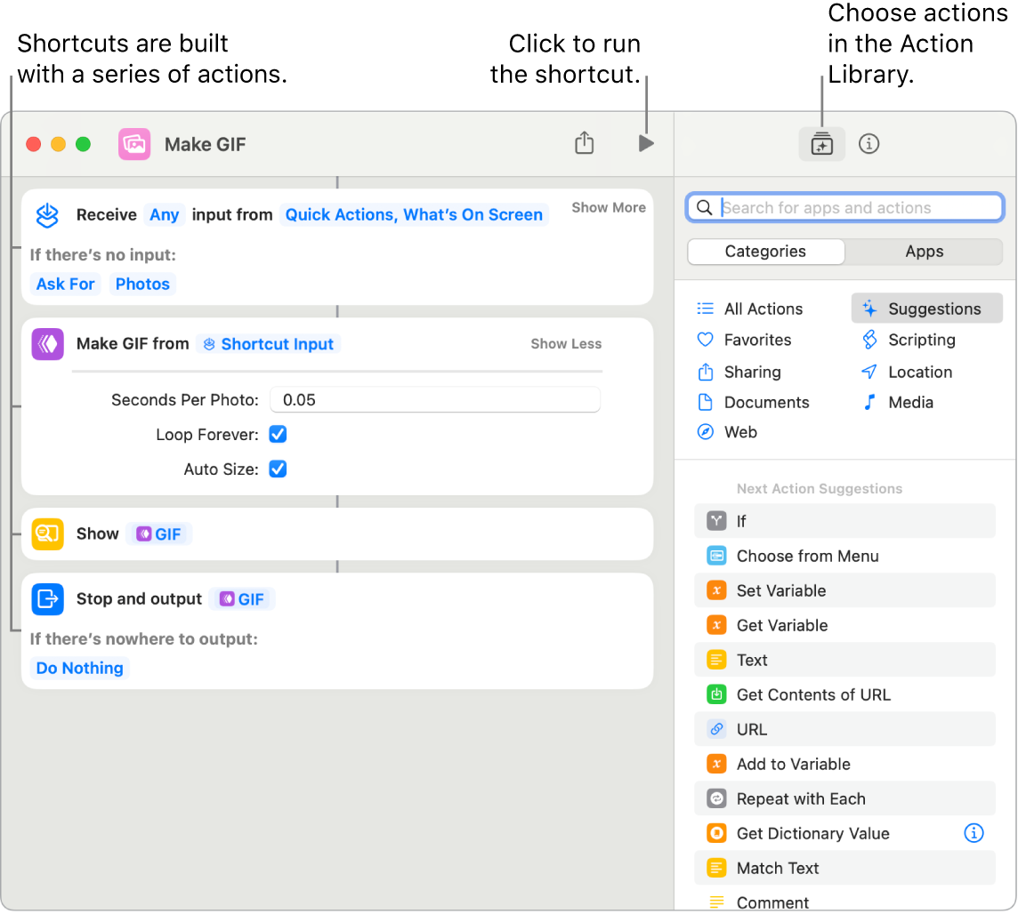1018x914 pixels.
Task: Click the Photos option under no input
Action: tap(141, 283)
